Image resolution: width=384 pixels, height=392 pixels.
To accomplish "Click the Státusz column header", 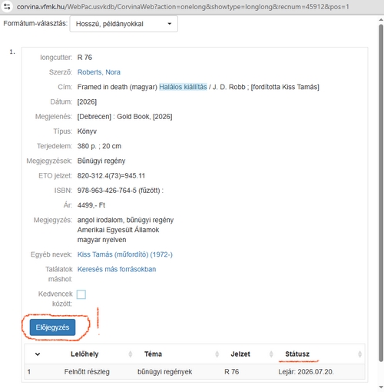I will click(x=297, y=354).
